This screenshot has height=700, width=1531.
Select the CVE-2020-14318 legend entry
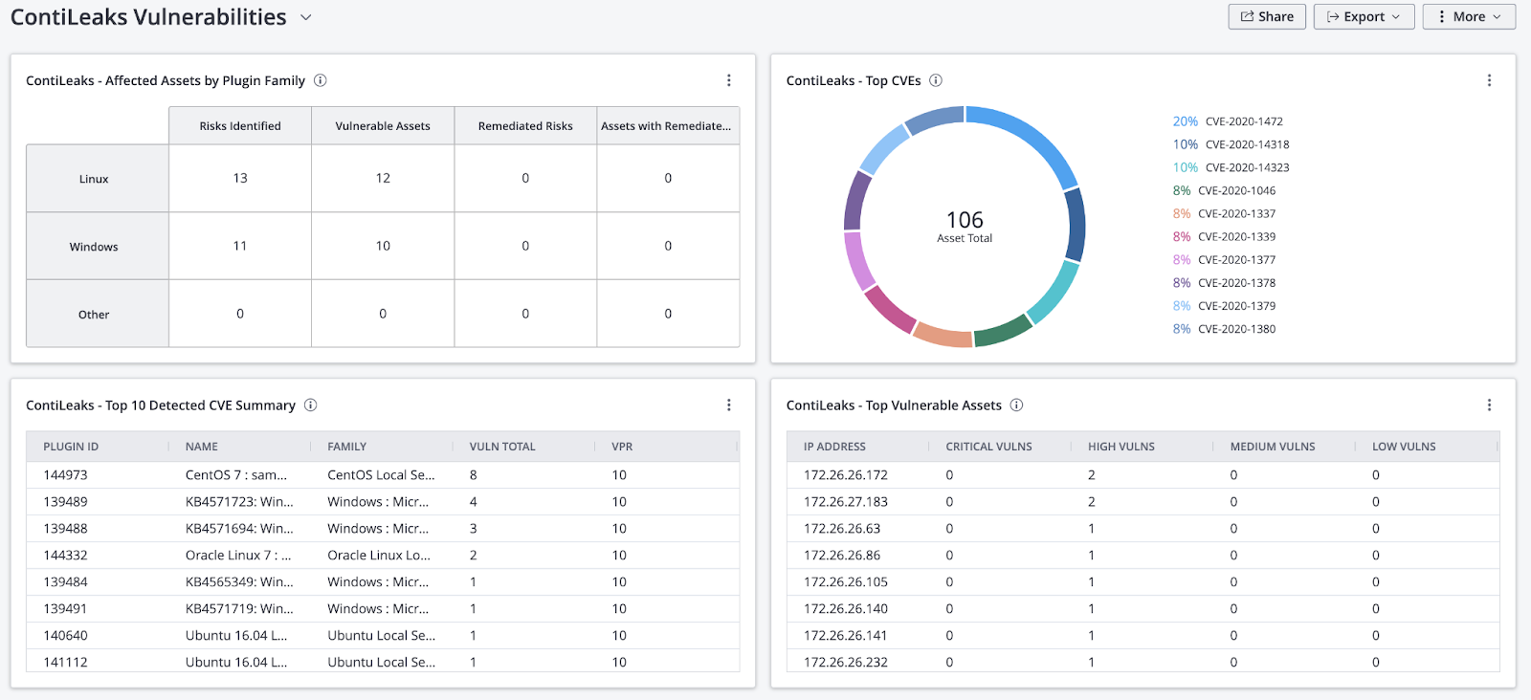[x=1231, y=144]
